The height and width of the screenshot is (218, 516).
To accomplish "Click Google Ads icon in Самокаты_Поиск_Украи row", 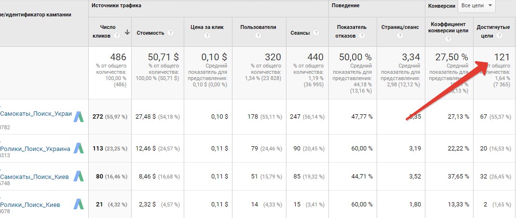I will coord(79,117).
